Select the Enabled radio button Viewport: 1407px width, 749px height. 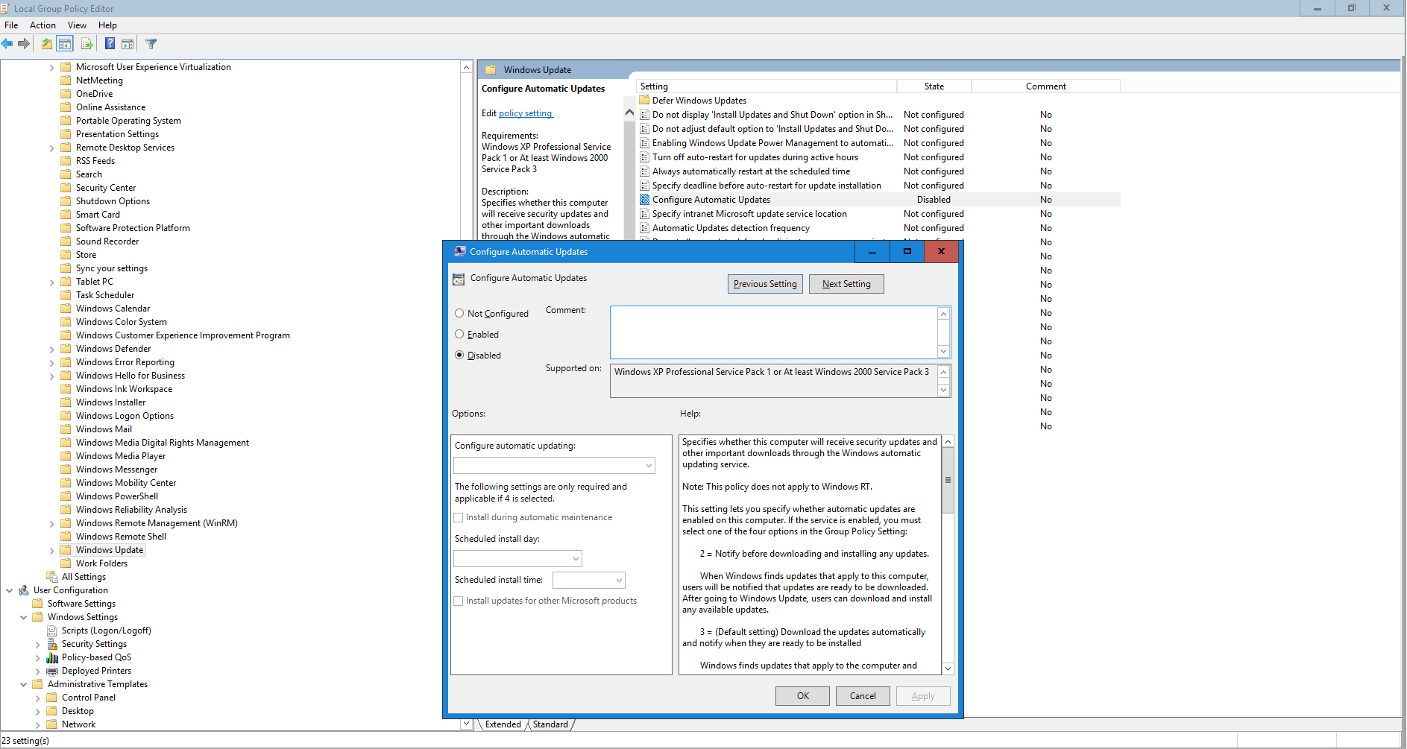[x=459, y=335]
